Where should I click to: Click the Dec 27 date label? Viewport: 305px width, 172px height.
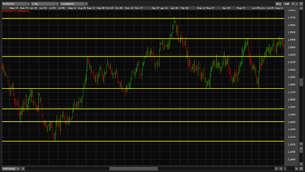coord(155,8)
